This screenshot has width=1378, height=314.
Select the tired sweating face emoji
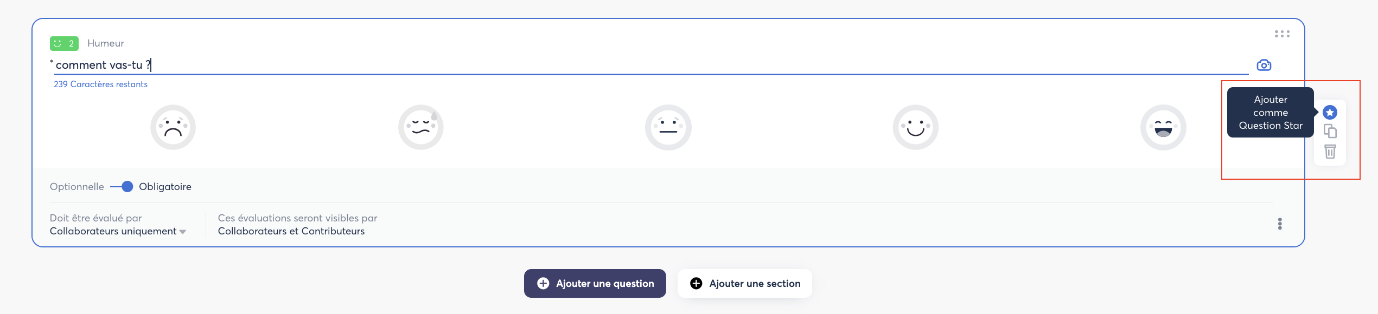tap(421, 127)
